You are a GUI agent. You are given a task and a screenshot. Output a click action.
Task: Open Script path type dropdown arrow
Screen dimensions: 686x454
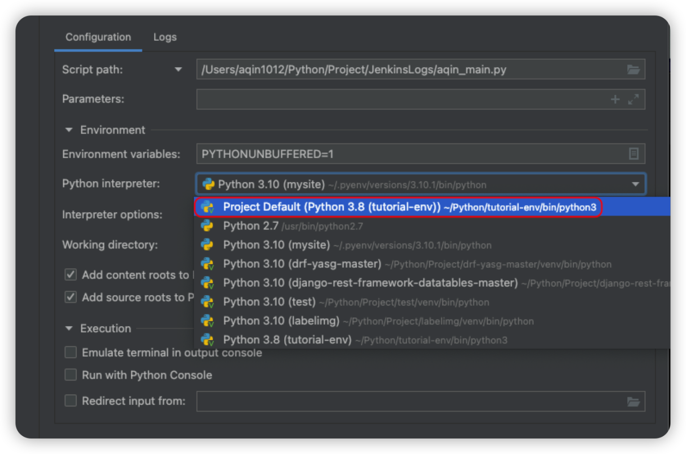[178, 70]
